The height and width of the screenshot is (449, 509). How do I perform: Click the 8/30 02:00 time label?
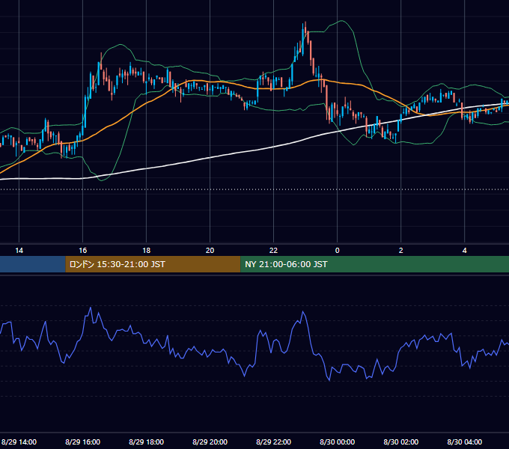coord(401,442)
